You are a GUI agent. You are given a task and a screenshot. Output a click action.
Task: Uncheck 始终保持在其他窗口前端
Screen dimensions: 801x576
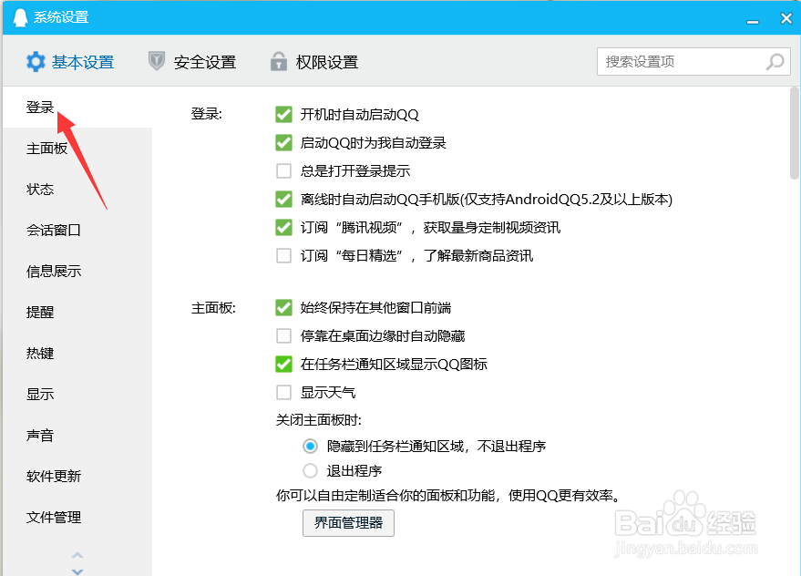click(x=283, y=308)
